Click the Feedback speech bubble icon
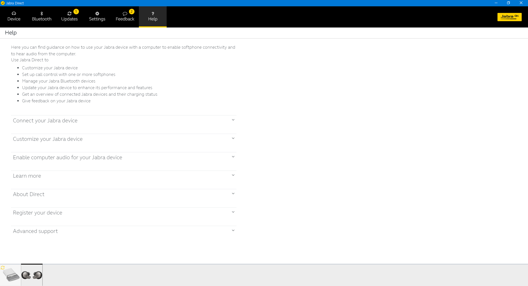The height and width of the screenshot is (286, 528). tap(125, 13)
